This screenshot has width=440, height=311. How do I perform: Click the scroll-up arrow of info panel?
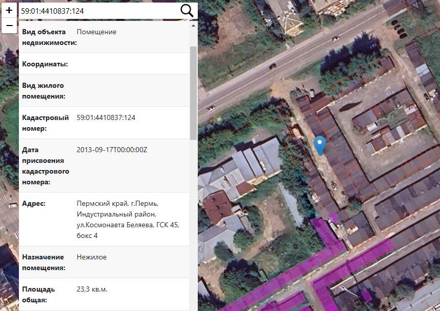click(x=193, y=26)
